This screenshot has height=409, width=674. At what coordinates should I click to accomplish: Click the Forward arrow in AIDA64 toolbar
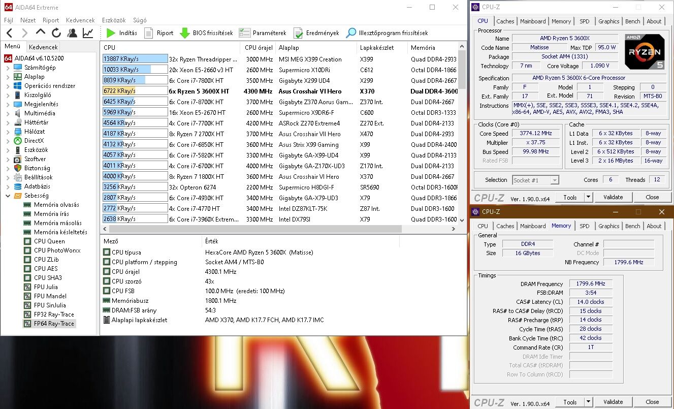24,33
